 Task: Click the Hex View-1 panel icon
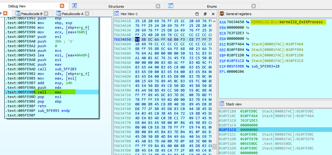tap(116, 14)
